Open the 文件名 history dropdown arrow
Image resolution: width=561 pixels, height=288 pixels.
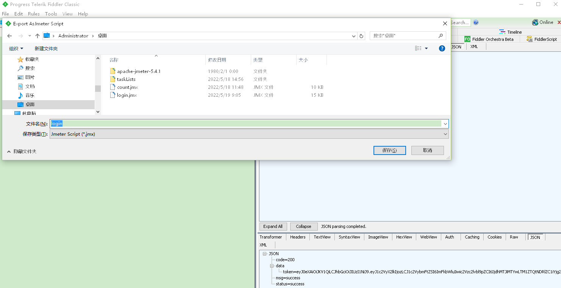[x=445, y=124]
